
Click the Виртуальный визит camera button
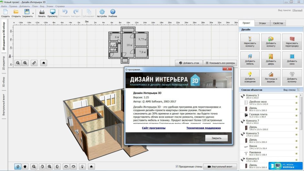(x=220, y=166)
